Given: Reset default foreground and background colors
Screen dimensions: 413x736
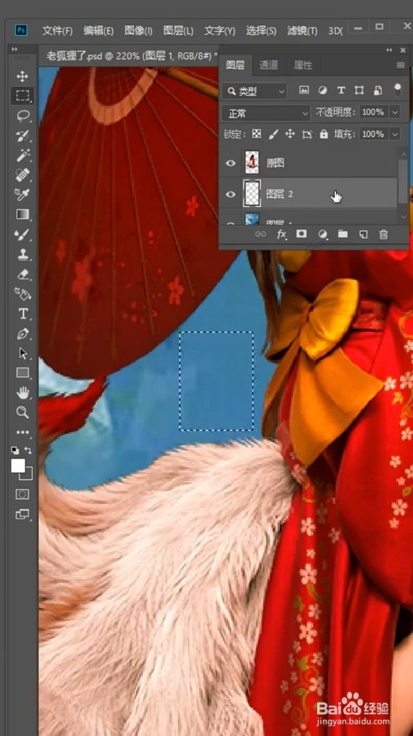Looking at the screenshot, I should (15, 450).
